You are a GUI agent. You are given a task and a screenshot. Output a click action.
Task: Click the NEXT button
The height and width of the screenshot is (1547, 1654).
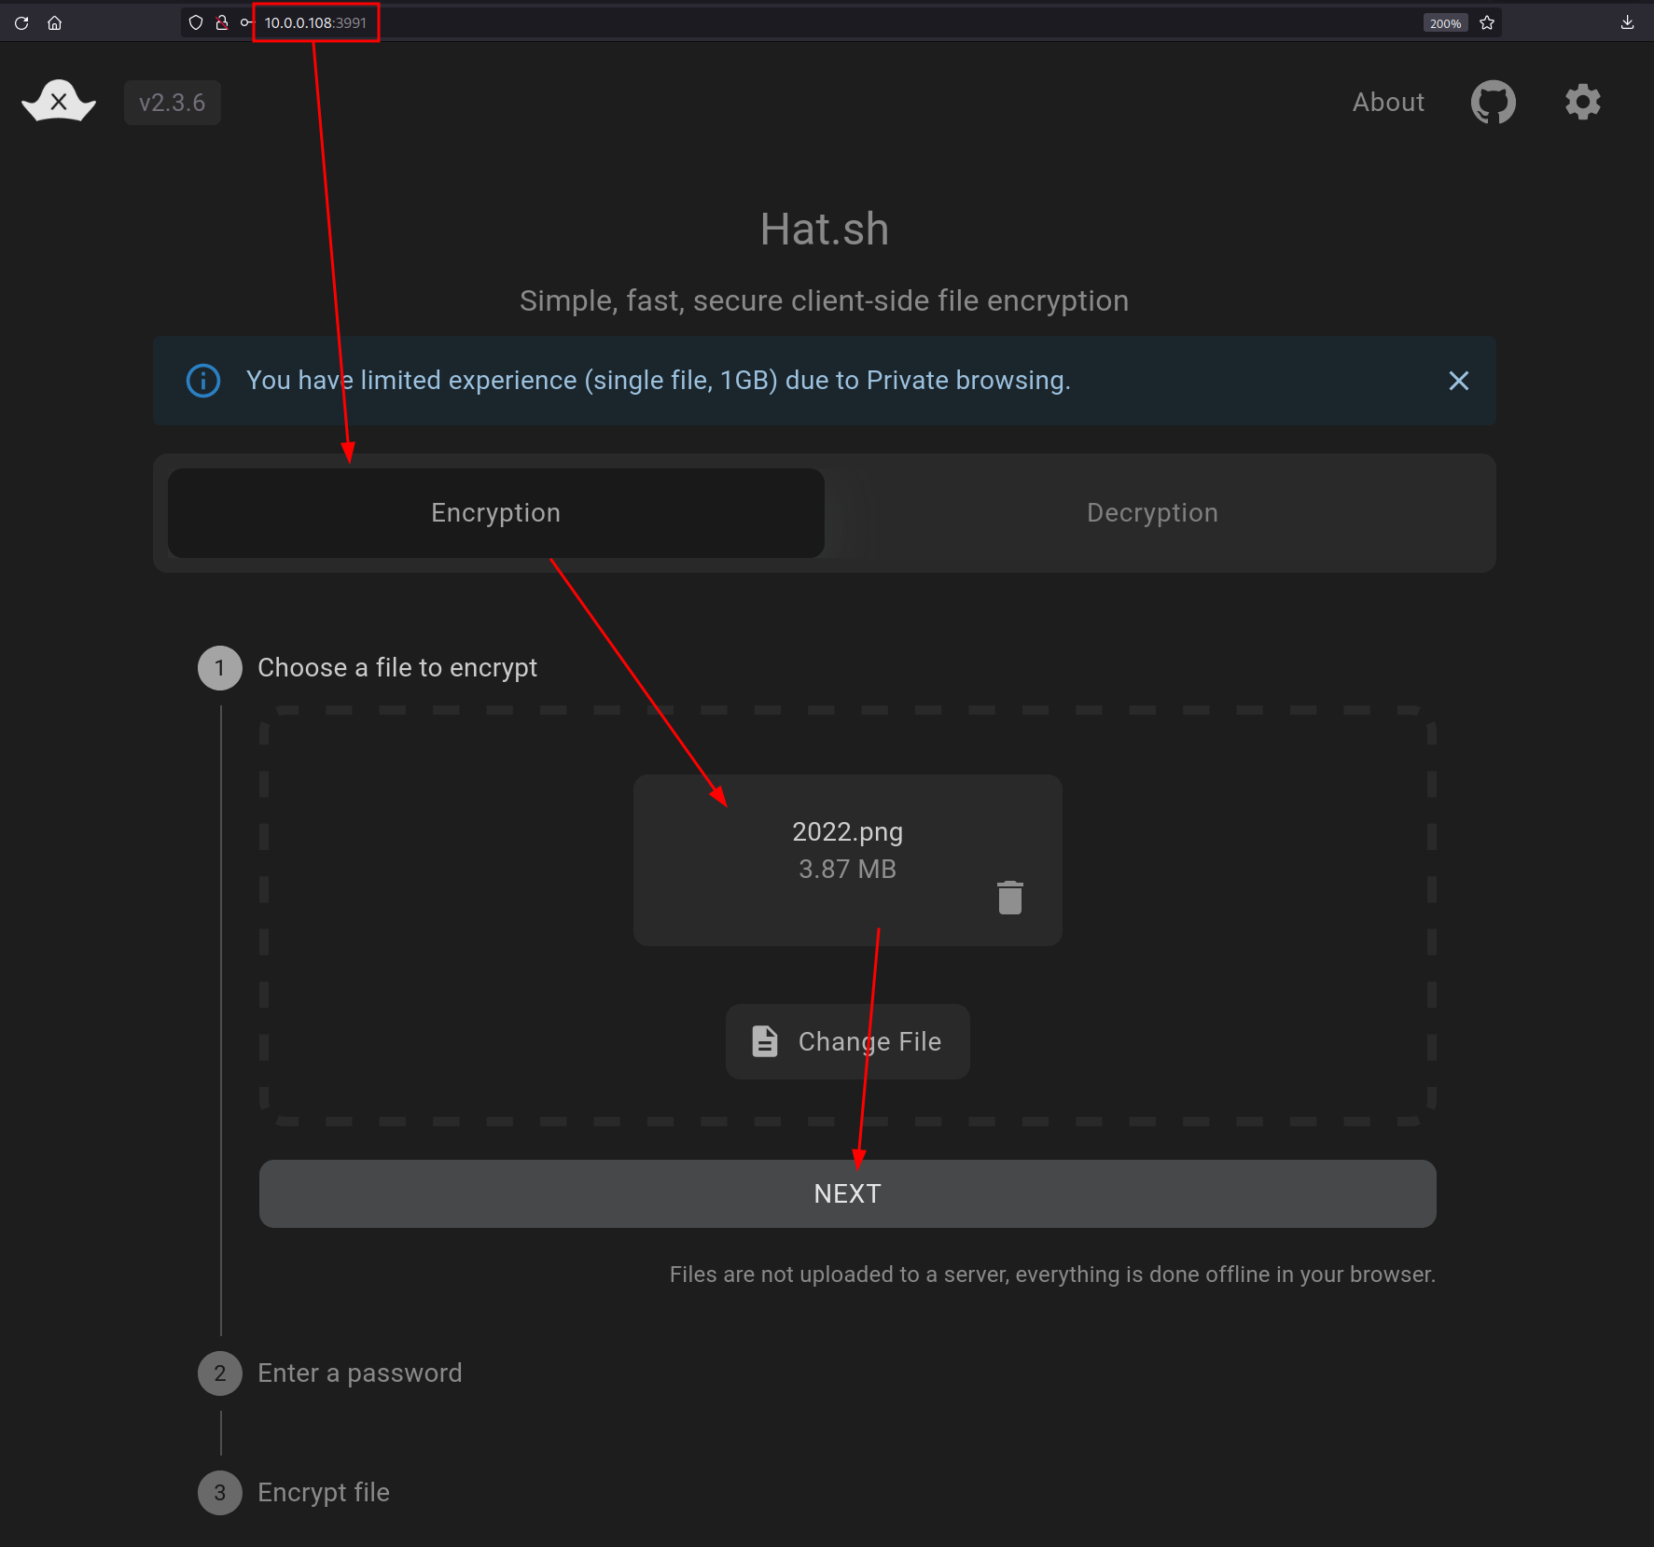tap(847, 1193)
